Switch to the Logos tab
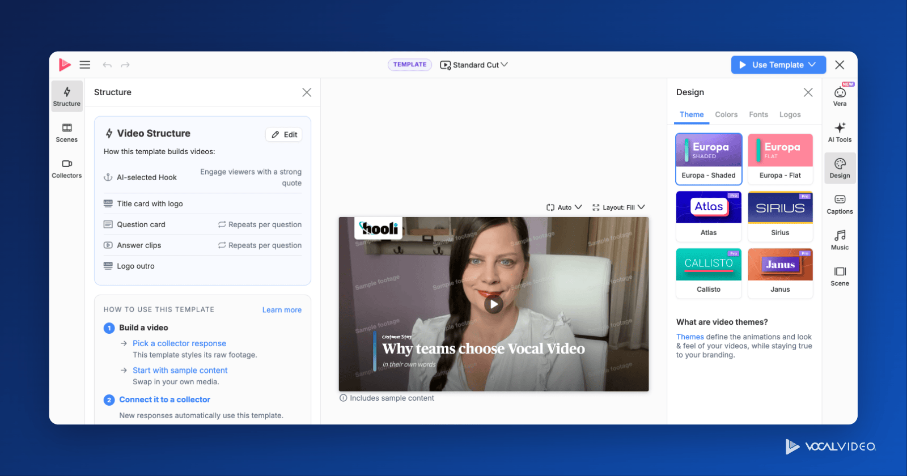This screenshot has width=907, height=476. [790, 114]
